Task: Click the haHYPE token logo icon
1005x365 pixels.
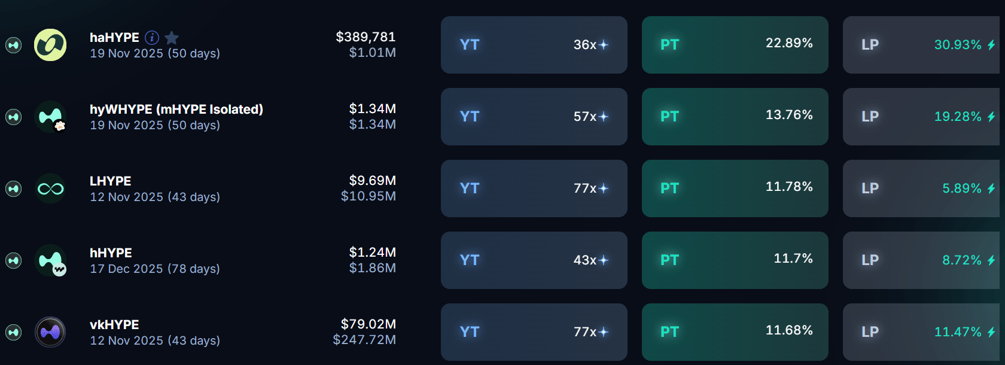Action: click(50, 45)
